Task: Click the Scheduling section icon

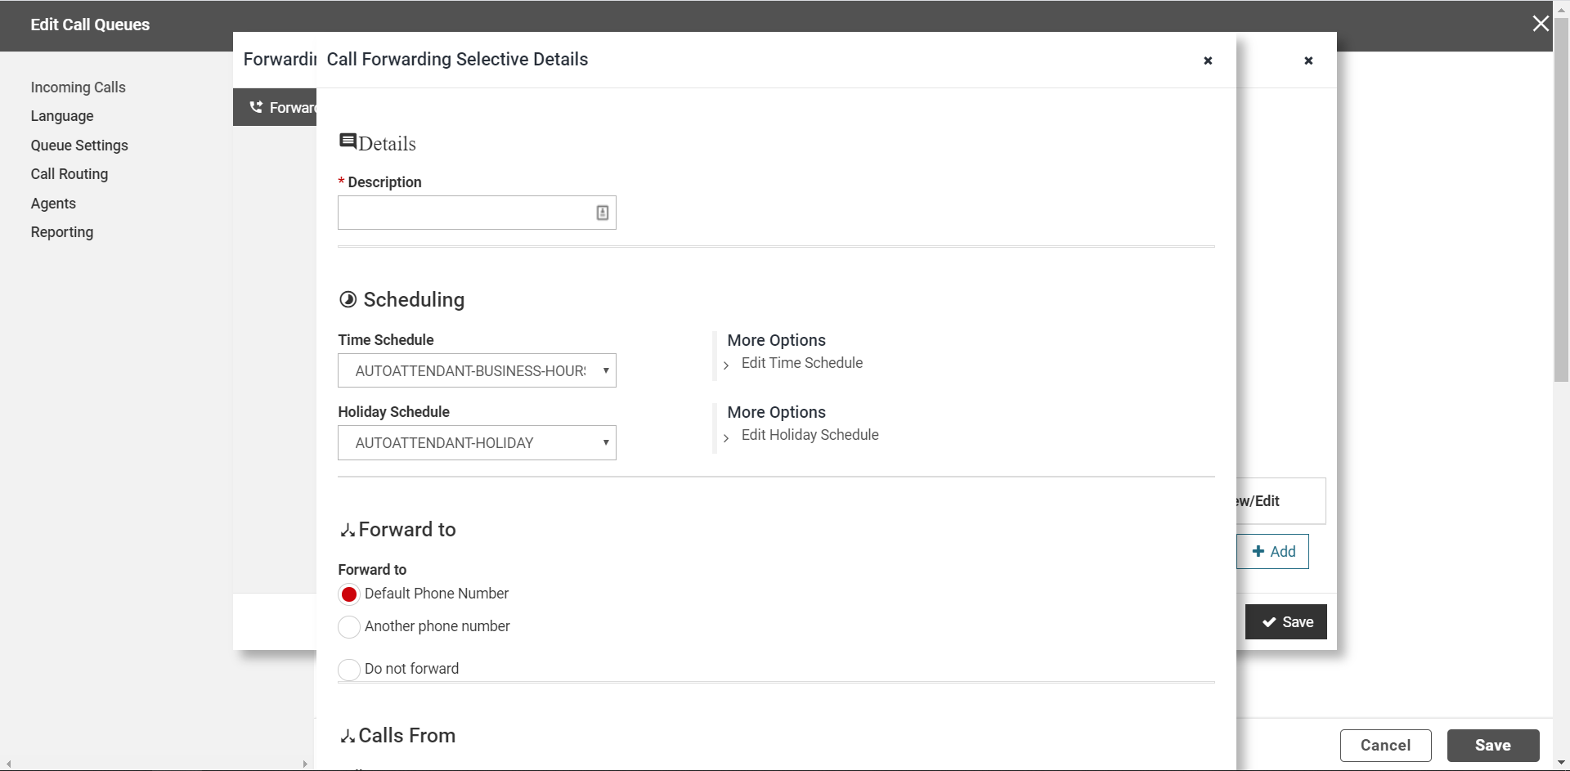Action: pyautogui.click(x=348, y=298)
